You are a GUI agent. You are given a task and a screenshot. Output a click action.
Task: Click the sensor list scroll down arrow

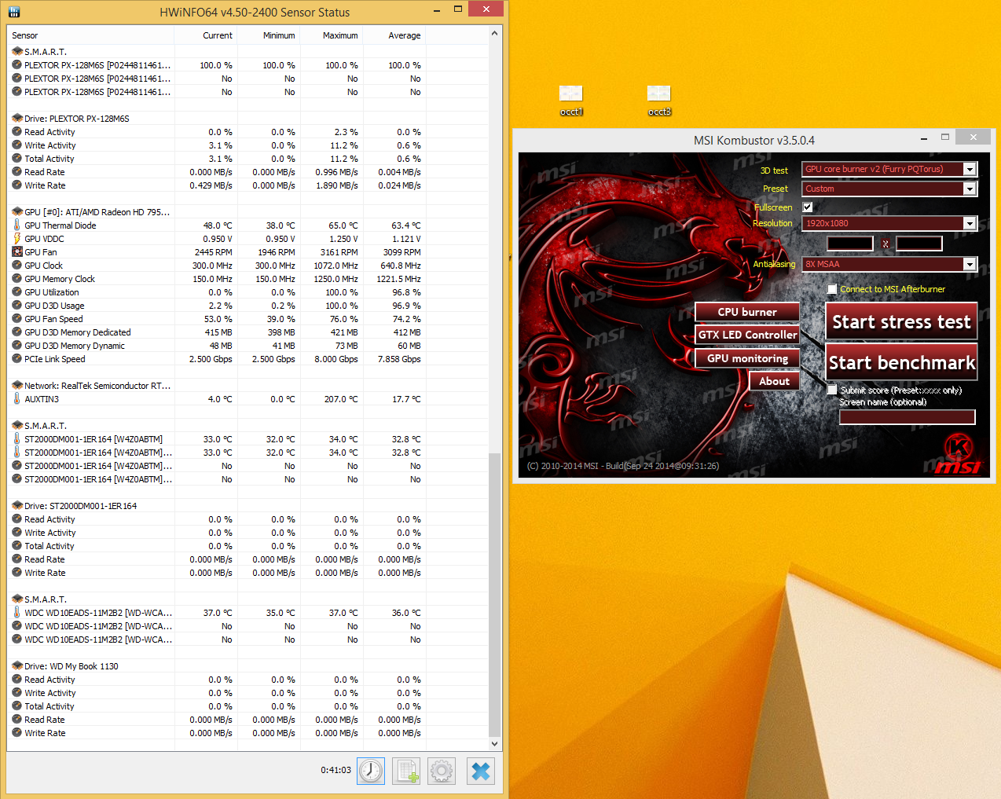pyautogui.click(x=494, y=743)
